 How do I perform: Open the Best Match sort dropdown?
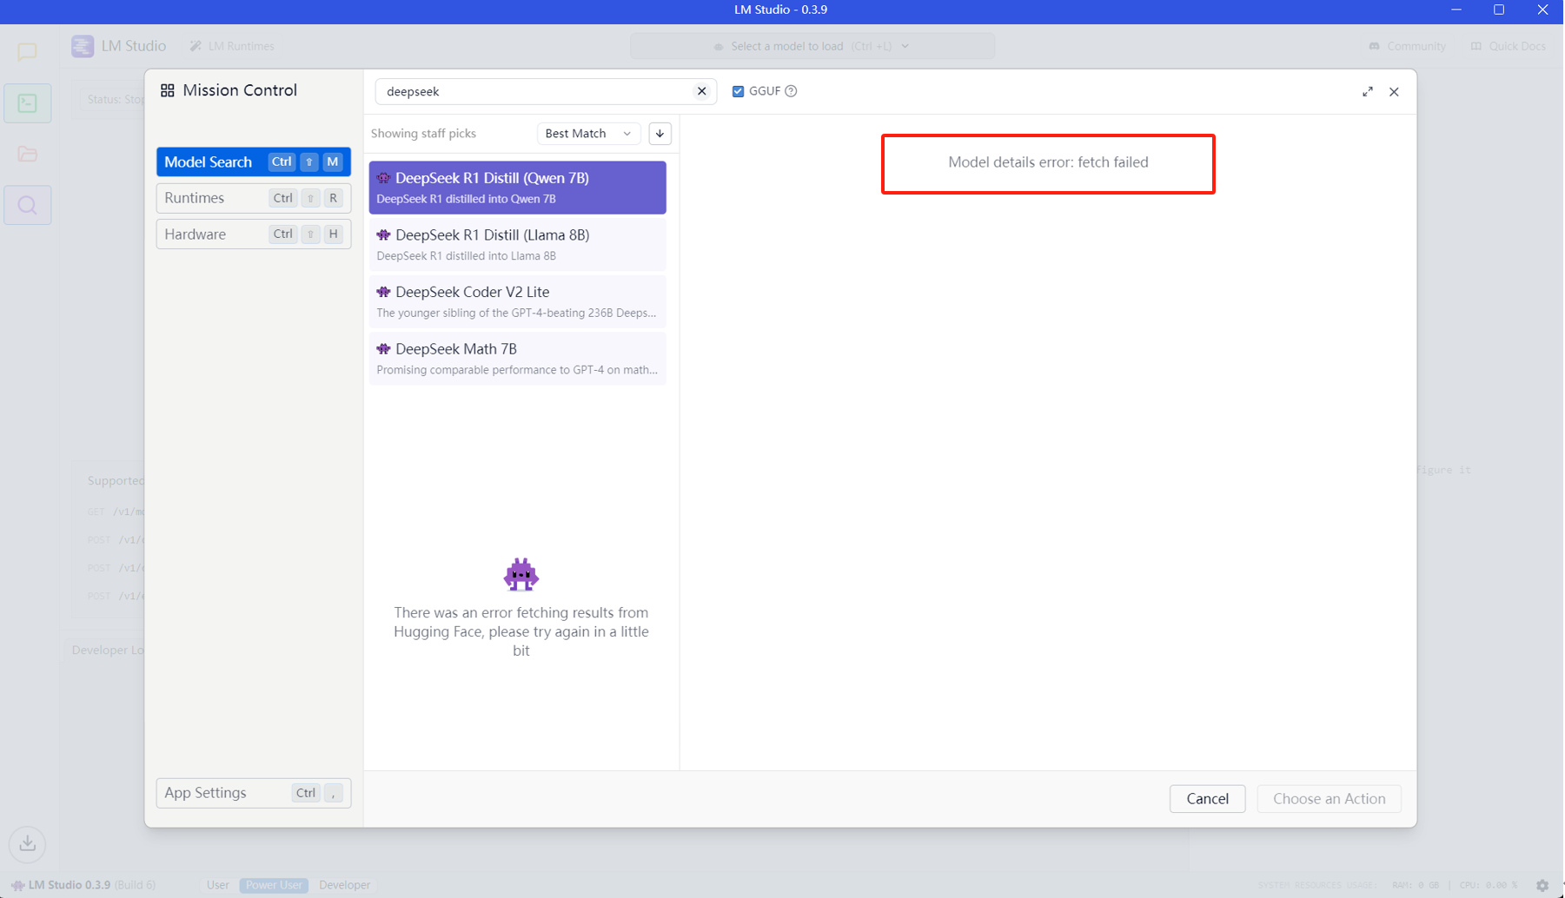588,134
